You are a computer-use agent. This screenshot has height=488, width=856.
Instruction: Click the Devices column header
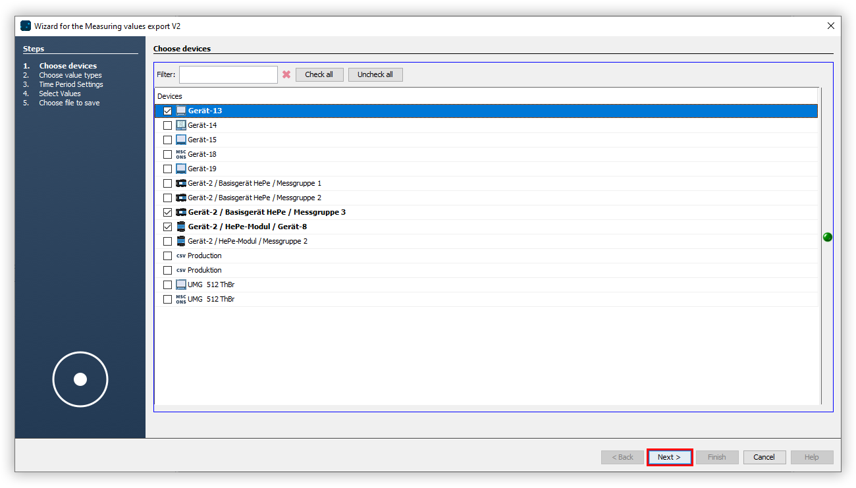pos(170,96)
